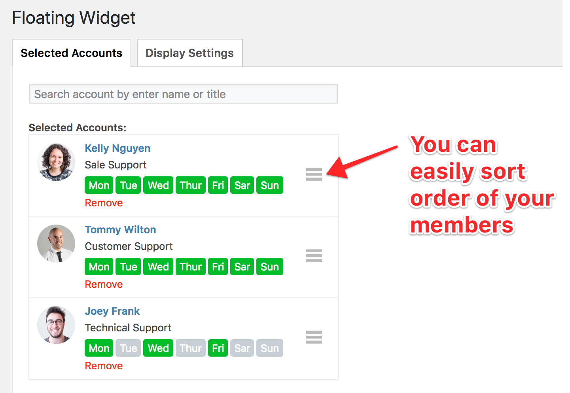
Task: Open Kelly Nguyen name link
Action: 117,148
